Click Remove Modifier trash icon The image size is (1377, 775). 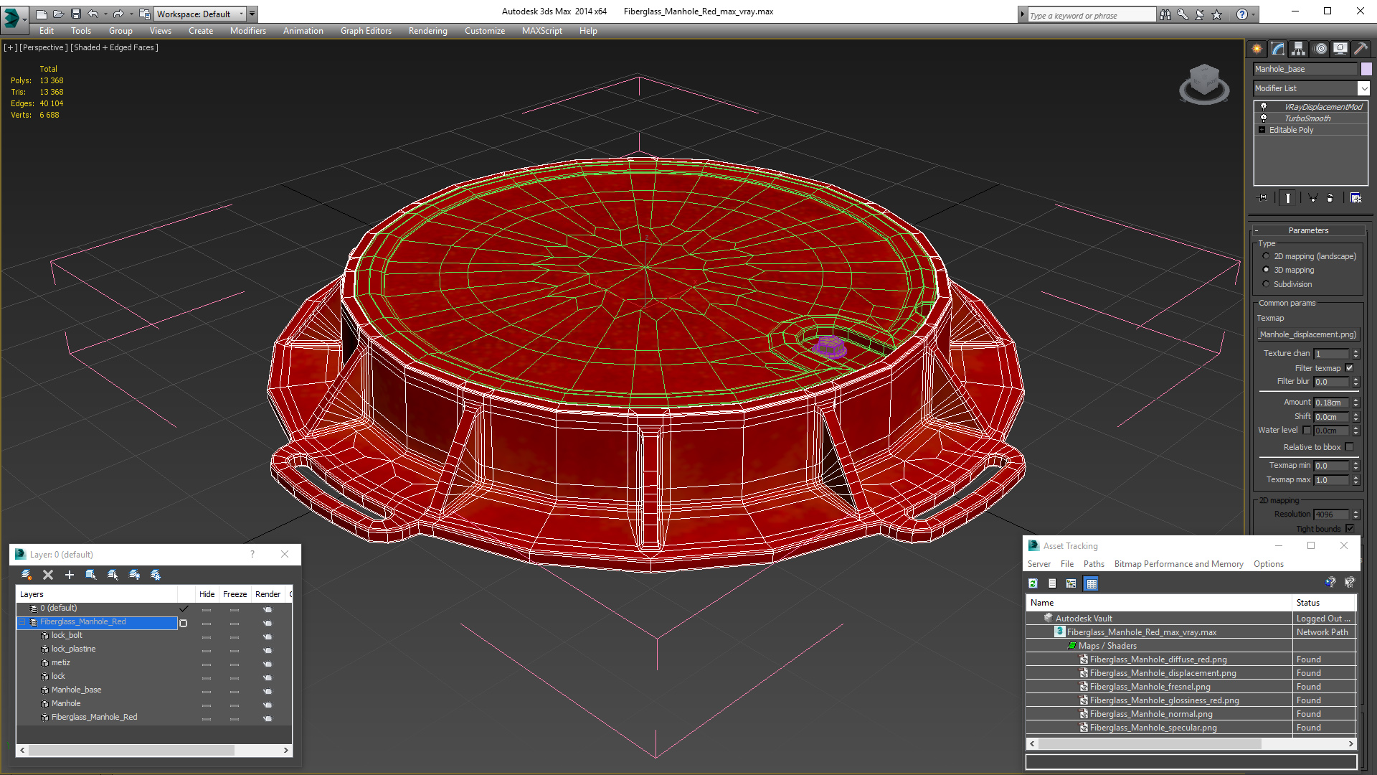(1330, 198)
